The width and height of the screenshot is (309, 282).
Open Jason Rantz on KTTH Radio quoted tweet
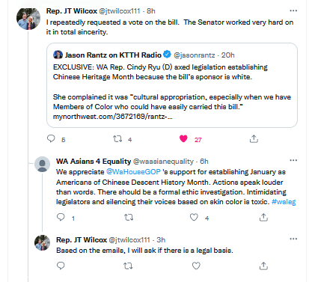click(x=172, y=85)
